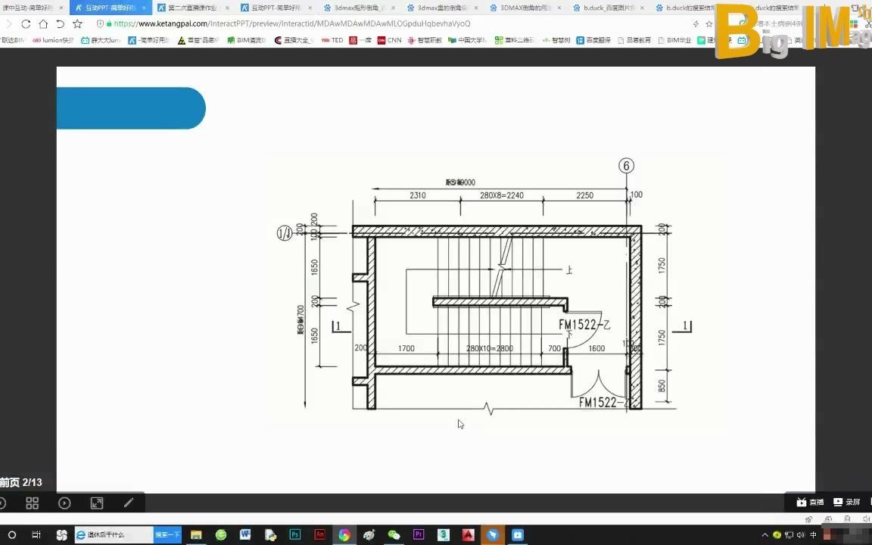Open Photoshop from the taskbar
The height and width of the screenshot is (545, 872).
coord(295,534)
